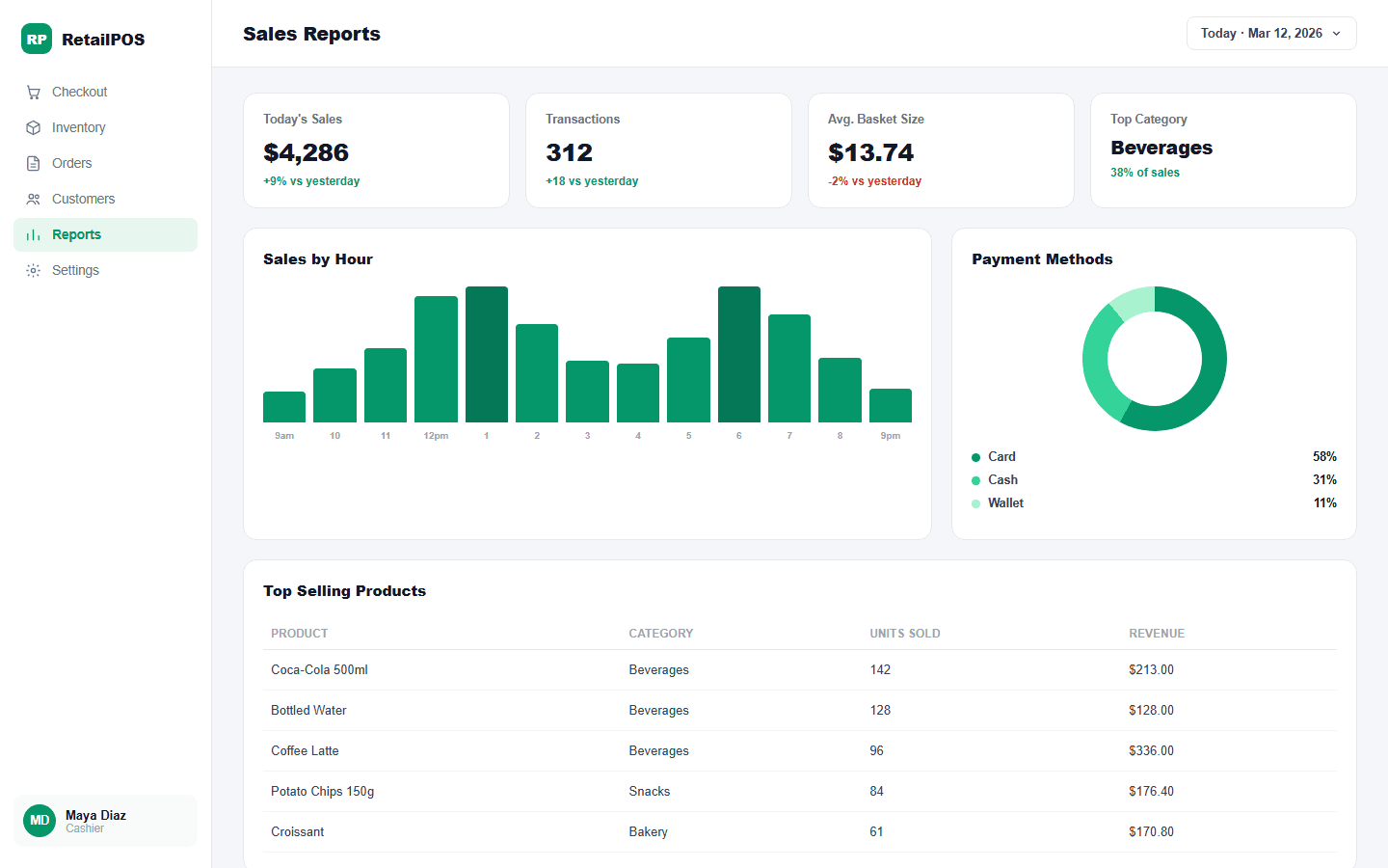This screenshot has width=1388, height=868.
Task: Click the 128 units sold cell
Action: (x=880, y=711)
